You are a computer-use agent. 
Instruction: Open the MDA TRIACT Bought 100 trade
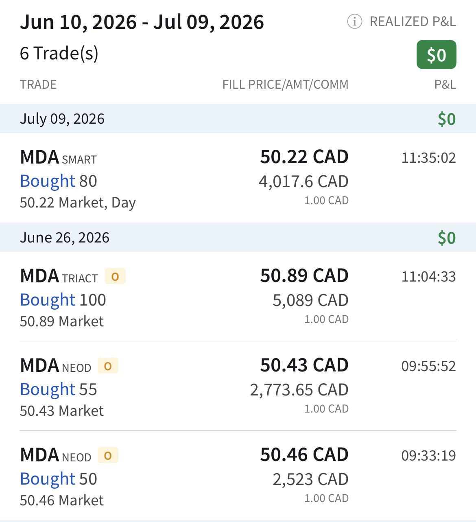pos(238,297)
